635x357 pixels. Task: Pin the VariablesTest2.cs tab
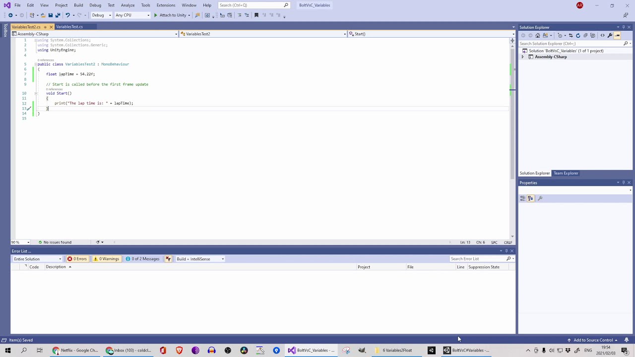45,27
